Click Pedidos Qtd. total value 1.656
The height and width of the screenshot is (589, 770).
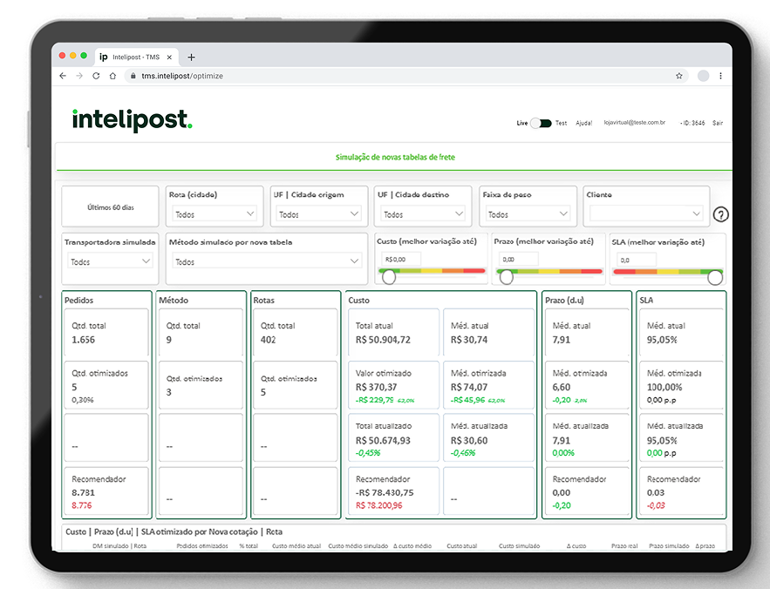coord(83,340)
